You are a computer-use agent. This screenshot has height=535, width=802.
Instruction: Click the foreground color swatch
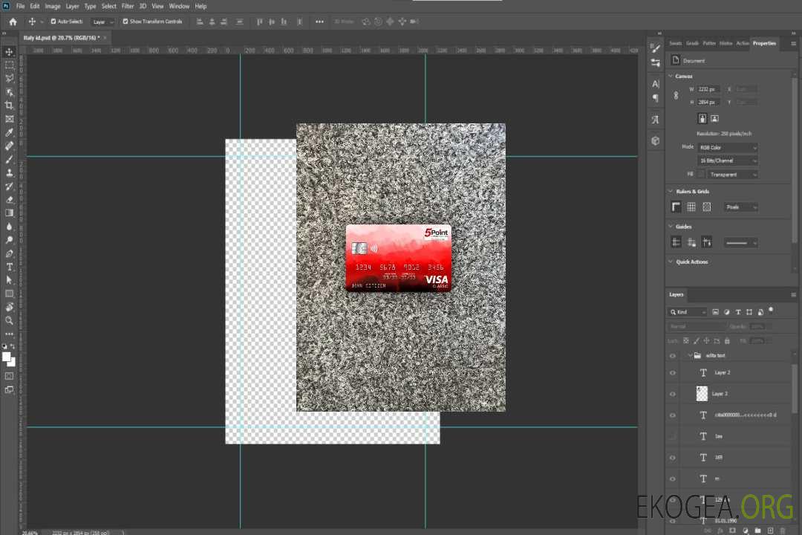click(x=7, y=357)
